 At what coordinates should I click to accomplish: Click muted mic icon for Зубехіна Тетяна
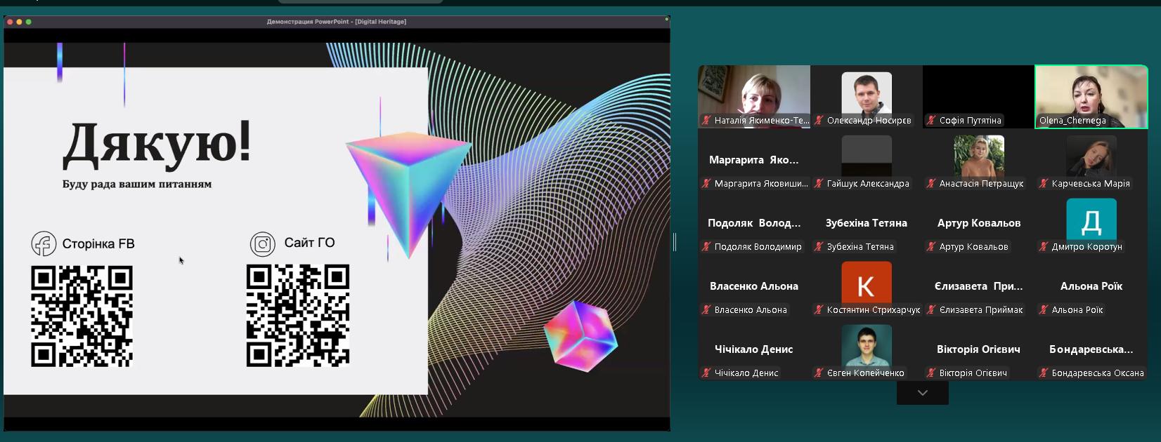819,246
